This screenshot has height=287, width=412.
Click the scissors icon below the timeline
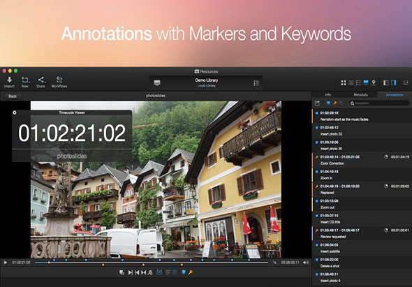pyautogui.click(x=150, y=272)
